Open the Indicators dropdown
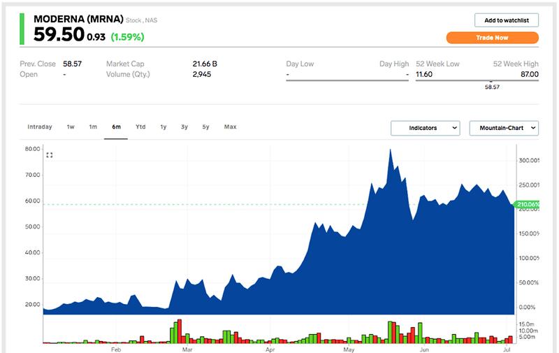 (x=426, y=128)
